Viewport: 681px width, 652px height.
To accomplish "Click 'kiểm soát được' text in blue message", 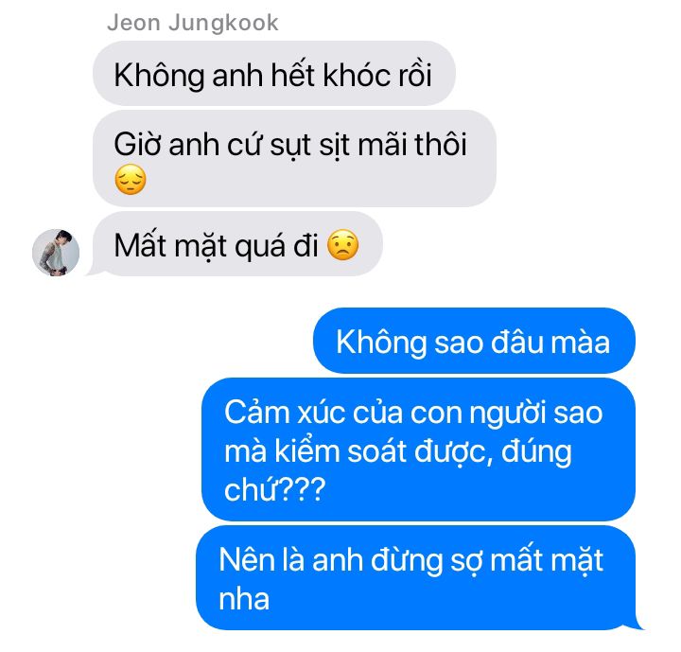I will pos(380,451).
